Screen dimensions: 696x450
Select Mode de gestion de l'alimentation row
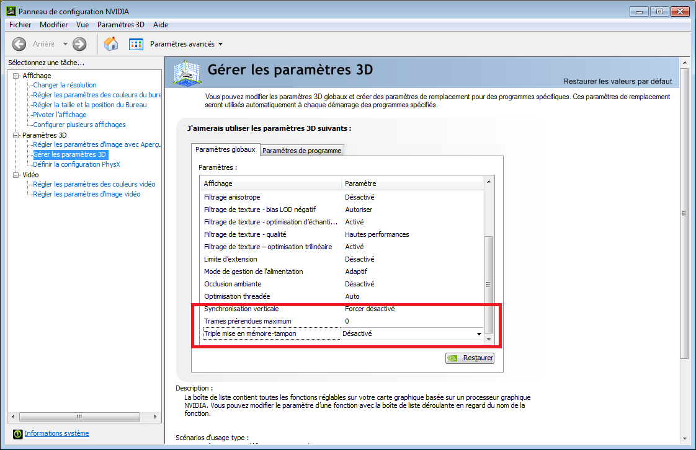coord(342,271)
